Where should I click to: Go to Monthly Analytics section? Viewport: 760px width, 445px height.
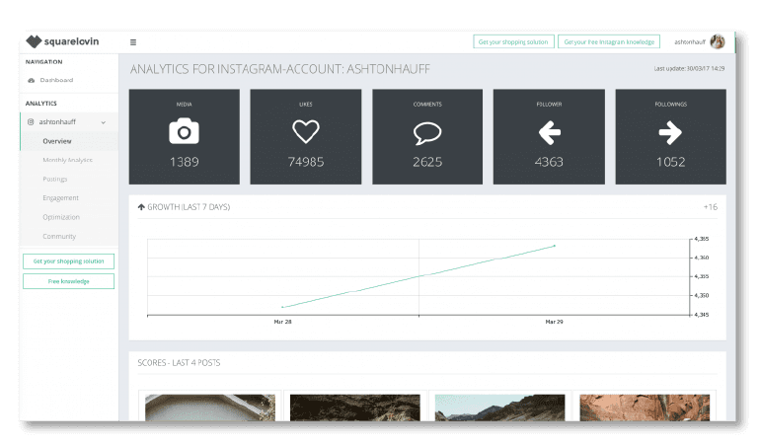67,160
